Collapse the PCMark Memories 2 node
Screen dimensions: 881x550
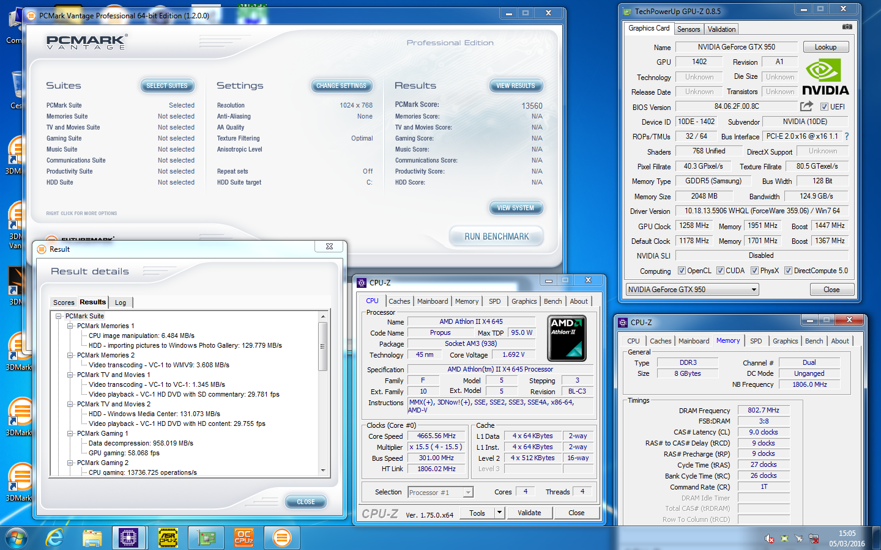70,355
